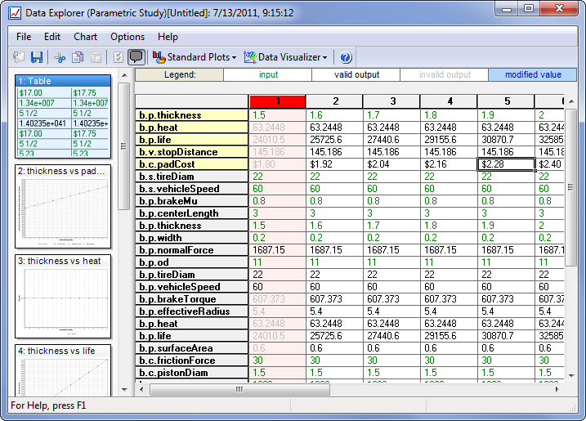Click the first toolbar icon left of Save
586x421 pixels.
19,57
